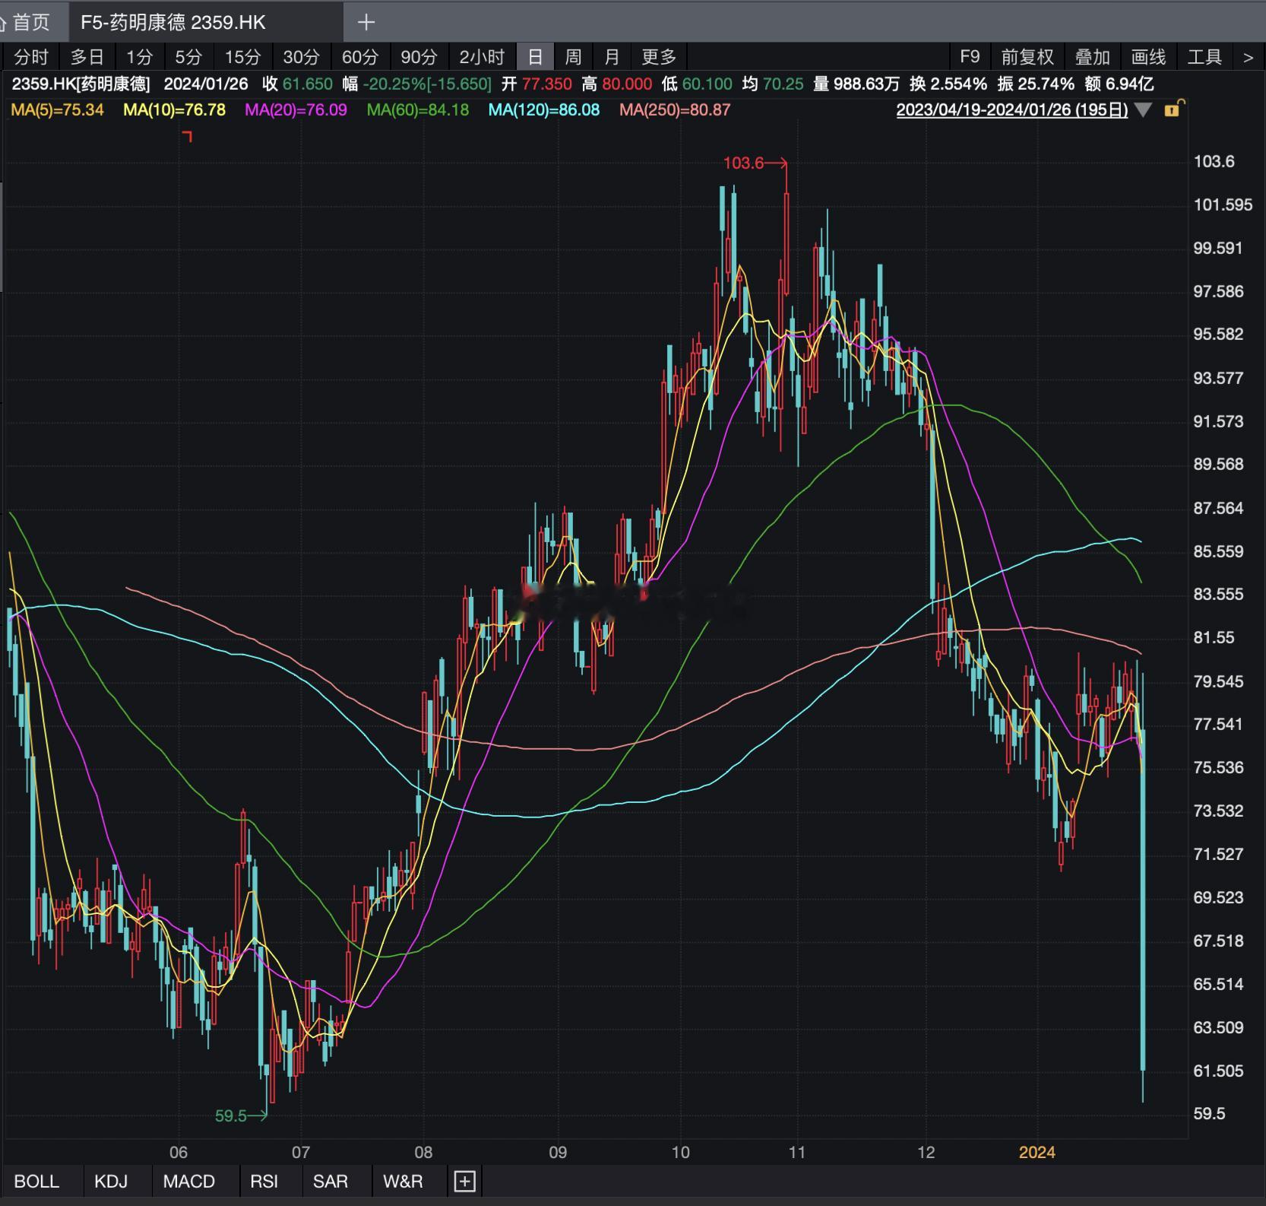
Task: Select the W&R indicator tab
Action: (x=403, y=1181)
